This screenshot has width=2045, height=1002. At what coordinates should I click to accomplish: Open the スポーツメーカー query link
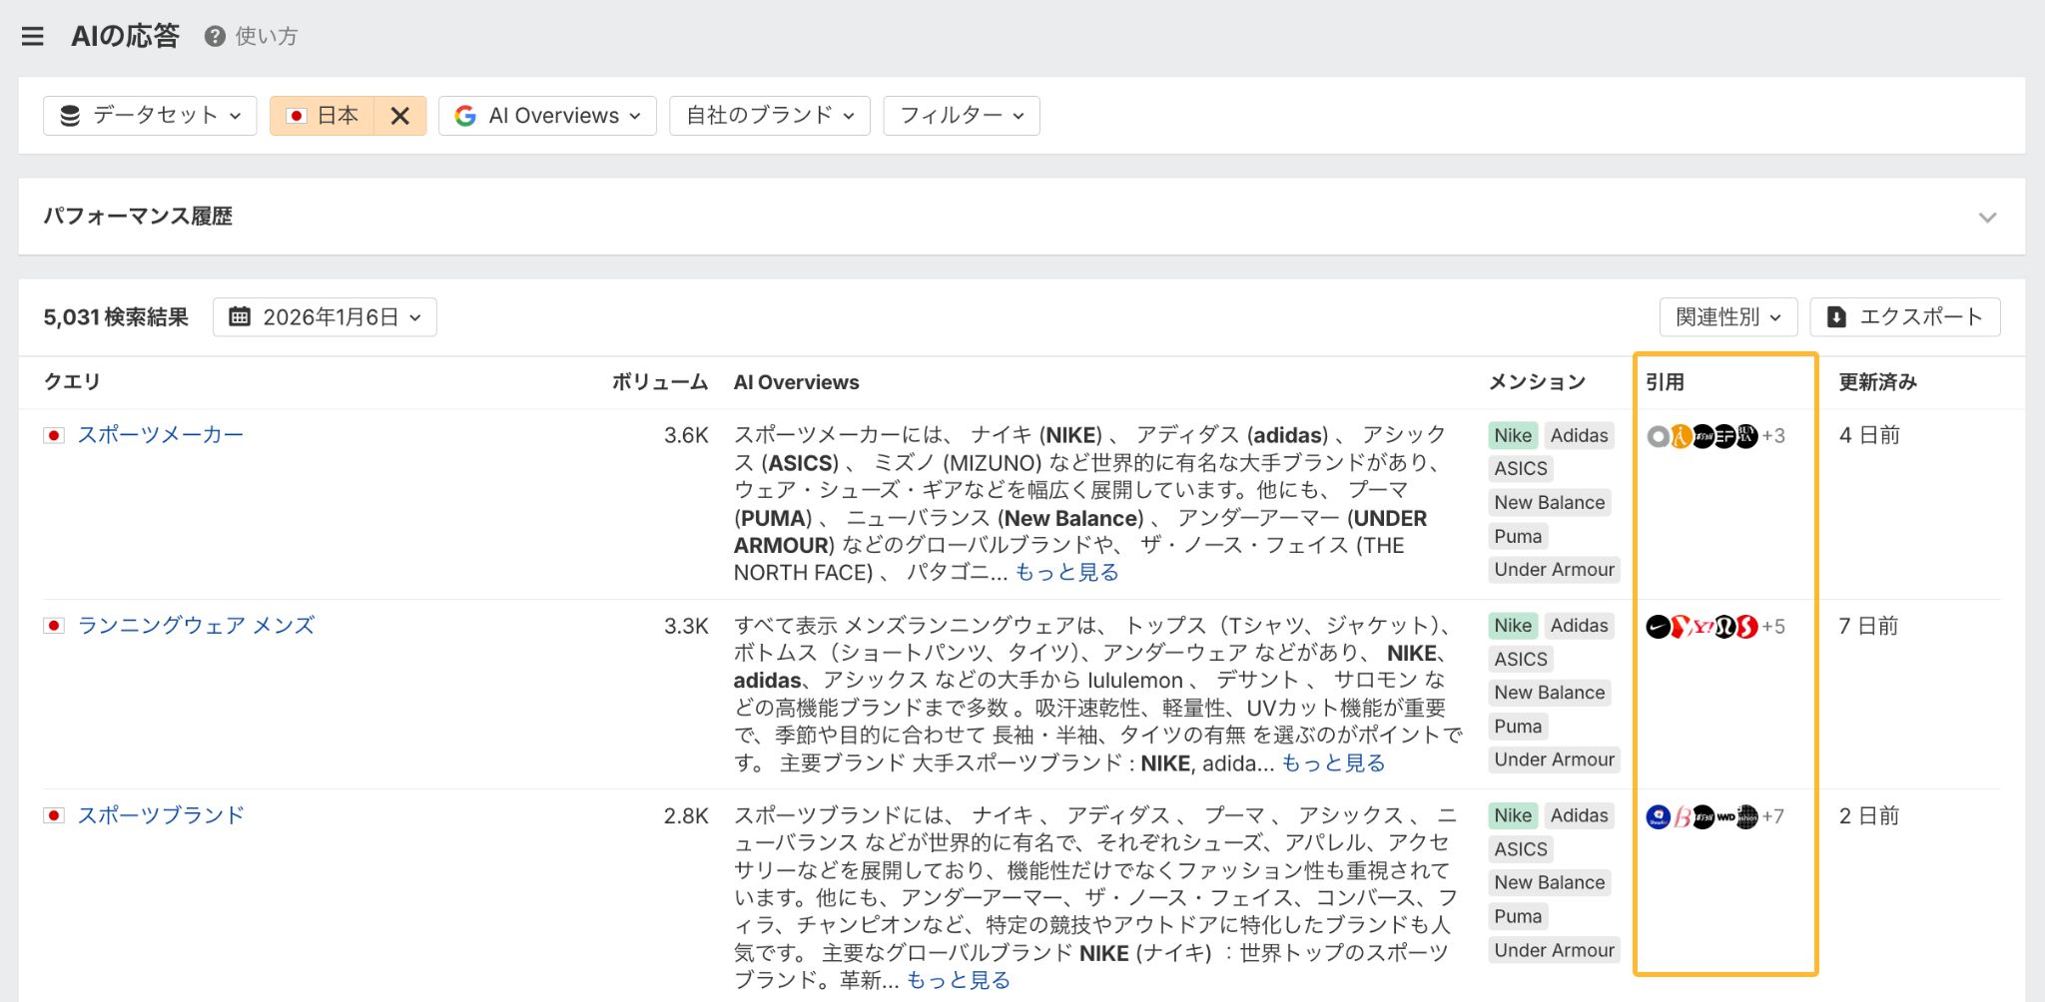(160, 435)
